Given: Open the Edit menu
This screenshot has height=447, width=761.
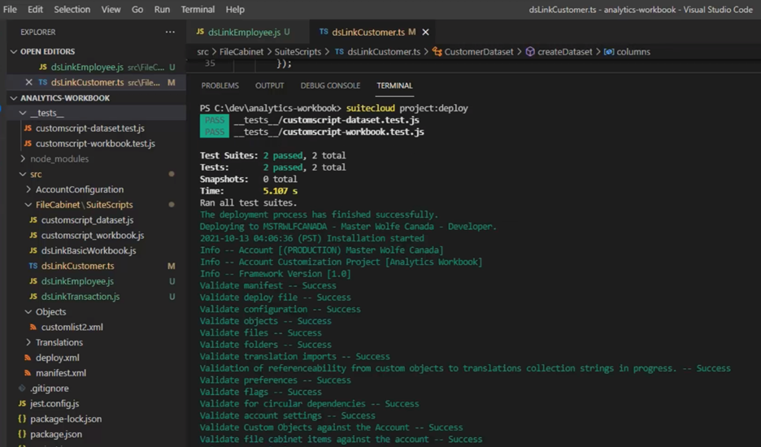Looking at the screenshot, I should click(35, 9).
